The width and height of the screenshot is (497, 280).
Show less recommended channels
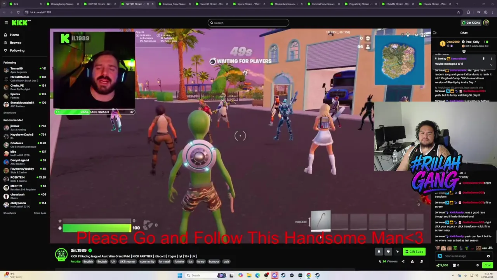pyautogui.click(x=40, y=213)
